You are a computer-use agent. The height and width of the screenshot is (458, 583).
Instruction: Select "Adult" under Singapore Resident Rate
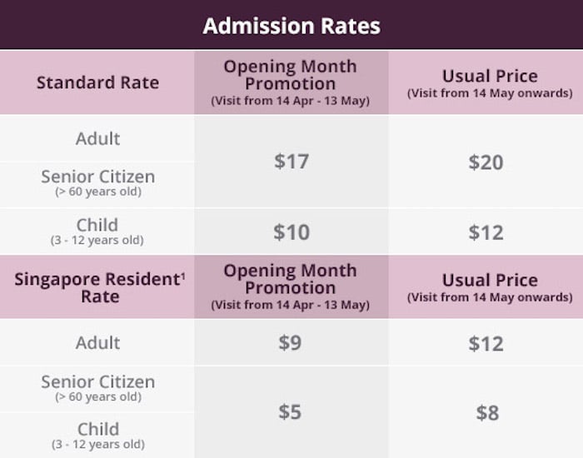[x=97, y=343]
